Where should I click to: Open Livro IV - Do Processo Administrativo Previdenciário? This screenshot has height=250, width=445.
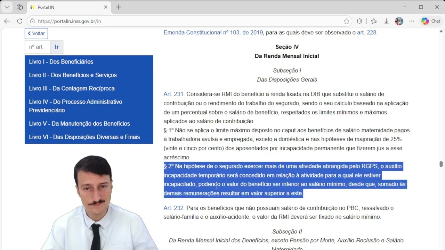89,106
